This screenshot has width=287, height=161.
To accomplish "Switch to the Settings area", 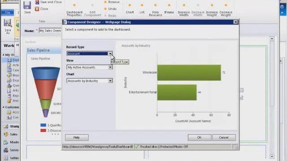I will 11,158.
